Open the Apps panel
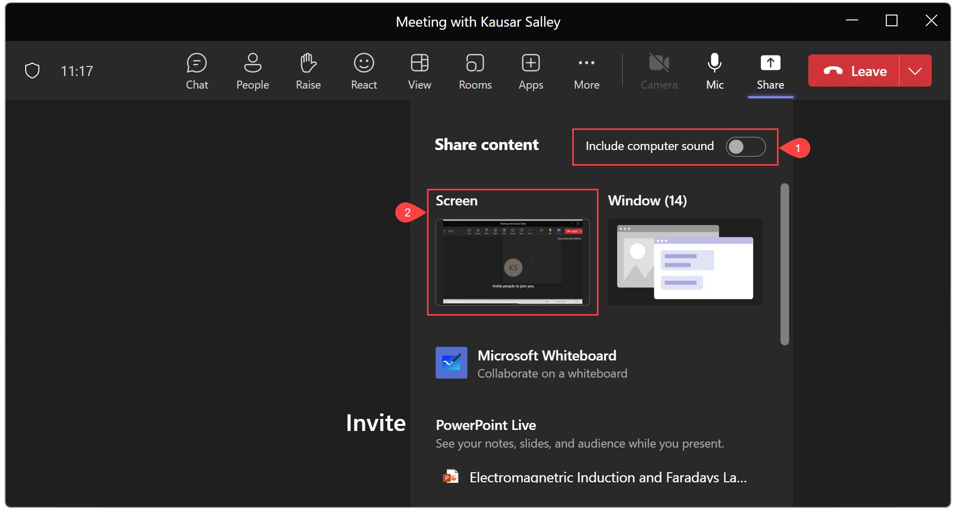The height and width of the screenshot is (510, 958). (530, 70)
